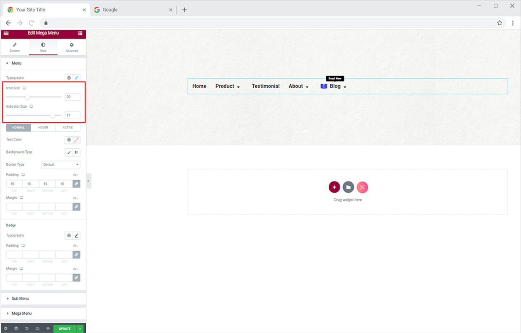Open the History icon in bottom bar
The width and height of the screenshot is (521, 333).
tap(27, 328)
